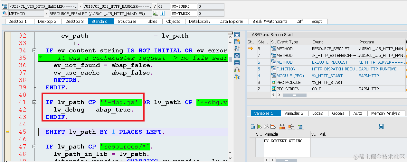Image resolution: width=407 pixels, height=162 pixels.
Task: Click the program icon left of first header field
Action: 5,6
